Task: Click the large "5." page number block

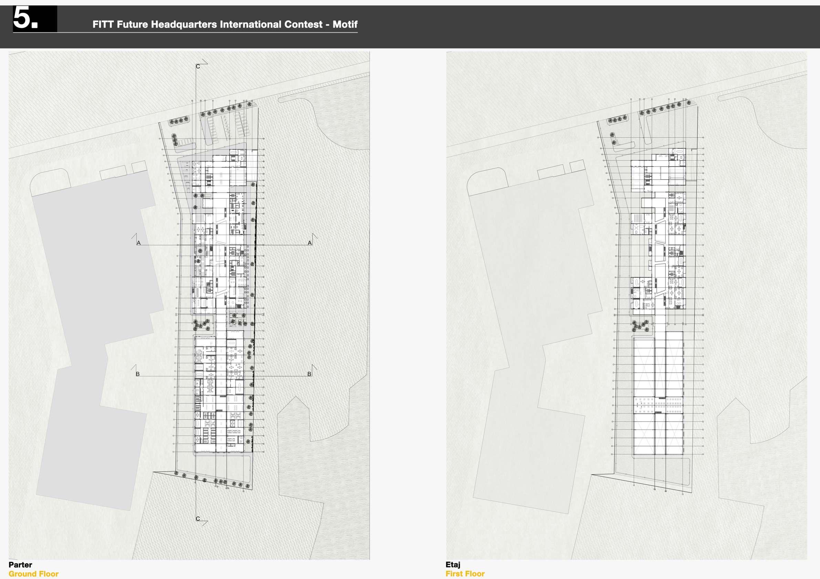Action: 34,19
